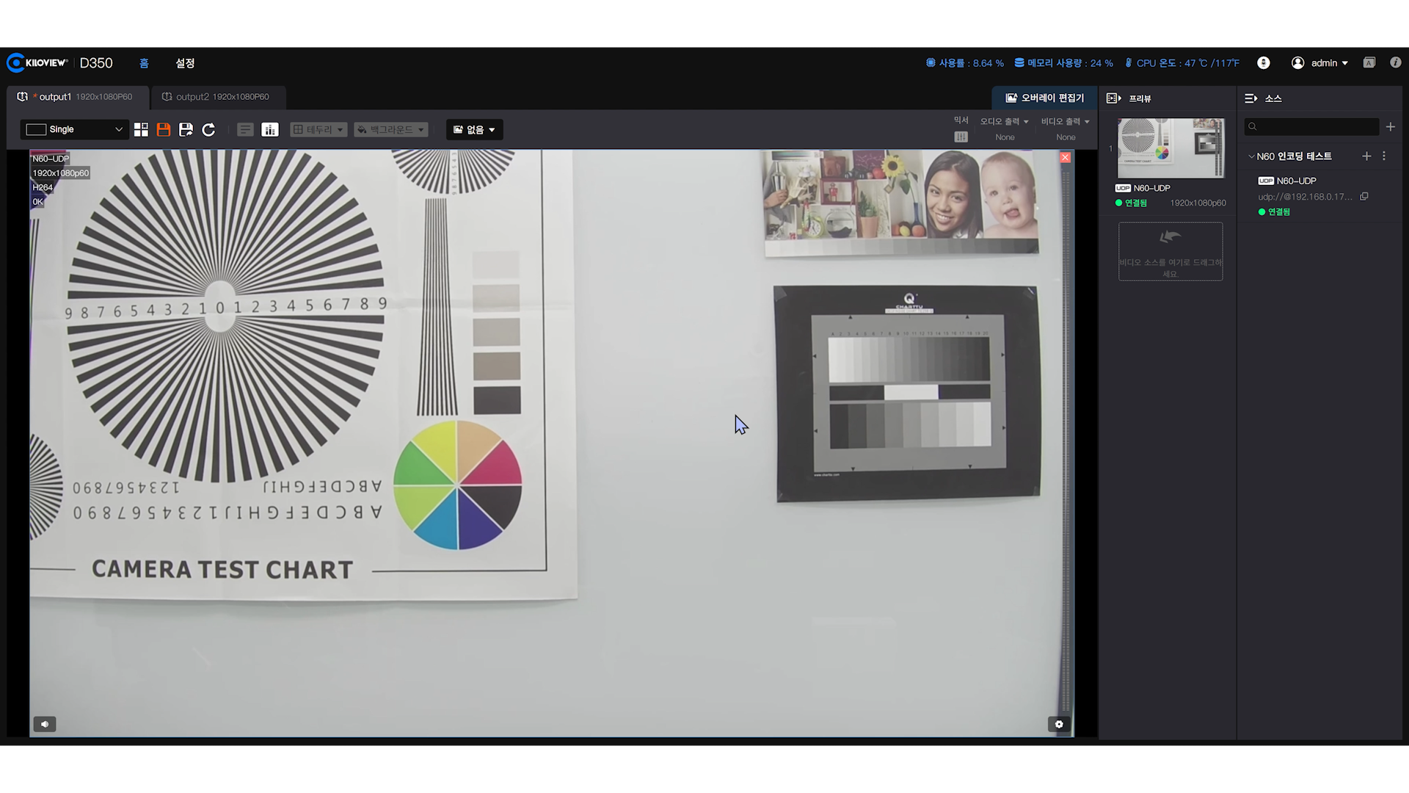The width and height of the screenshot is (1409, 793).
Task: Open the Single layout dropdown
Action: click(74, 130)
